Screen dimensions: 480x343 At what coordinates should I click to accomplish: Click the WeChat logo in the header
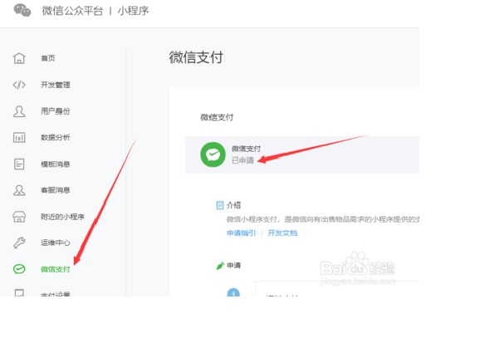[x=22, y=11]
